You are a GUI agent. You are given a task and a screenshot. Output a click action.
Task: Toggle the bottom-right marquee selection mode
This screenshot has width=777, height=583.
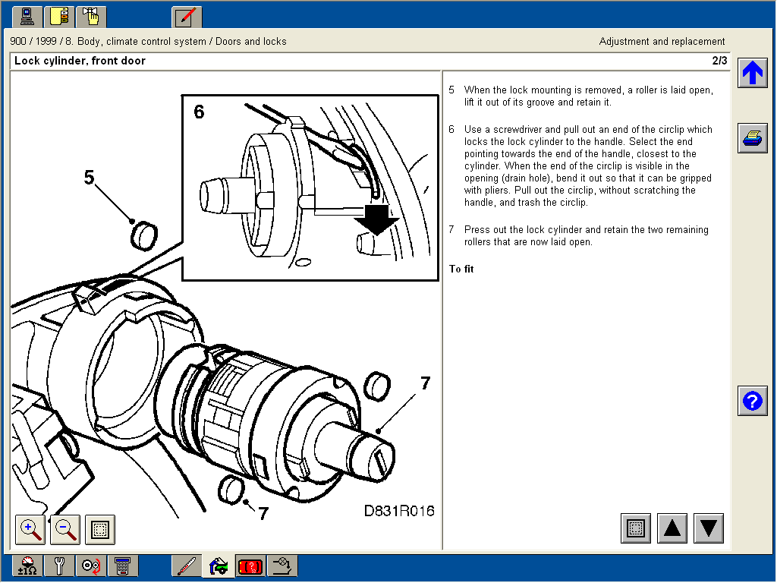[635, 528]
